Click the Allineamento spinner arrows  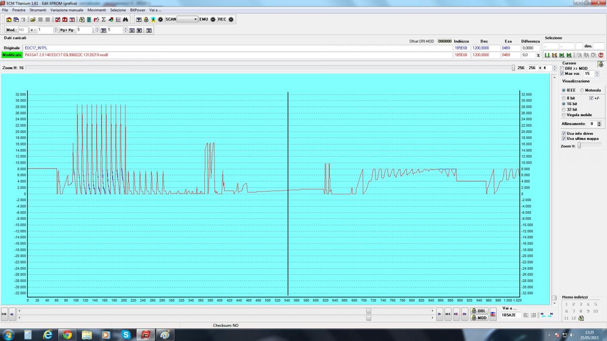(x=599, y=124)
